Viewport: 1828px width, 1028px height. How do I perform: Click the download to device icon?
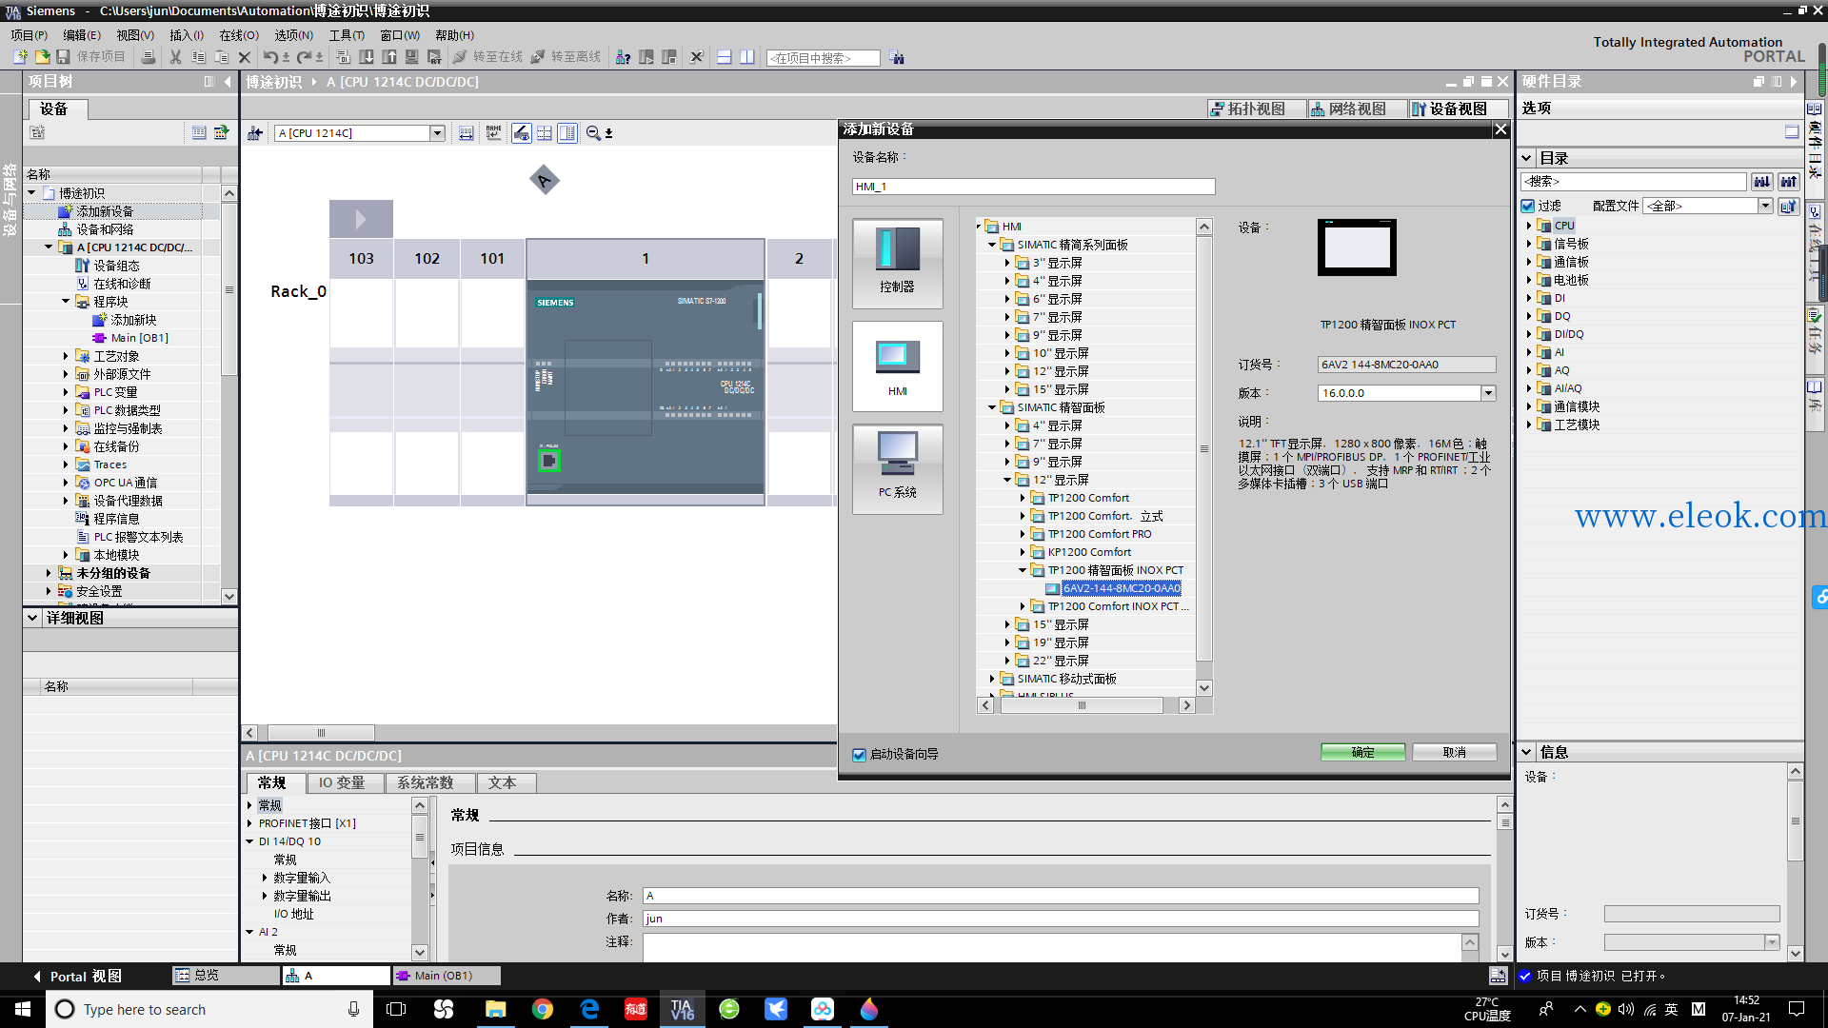point(367,57)
